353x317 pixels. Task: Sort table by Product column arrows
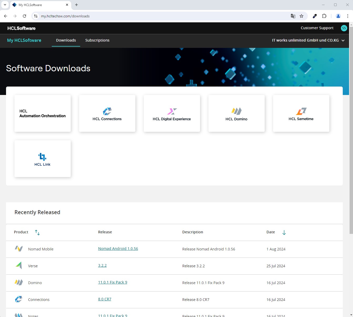37,232
